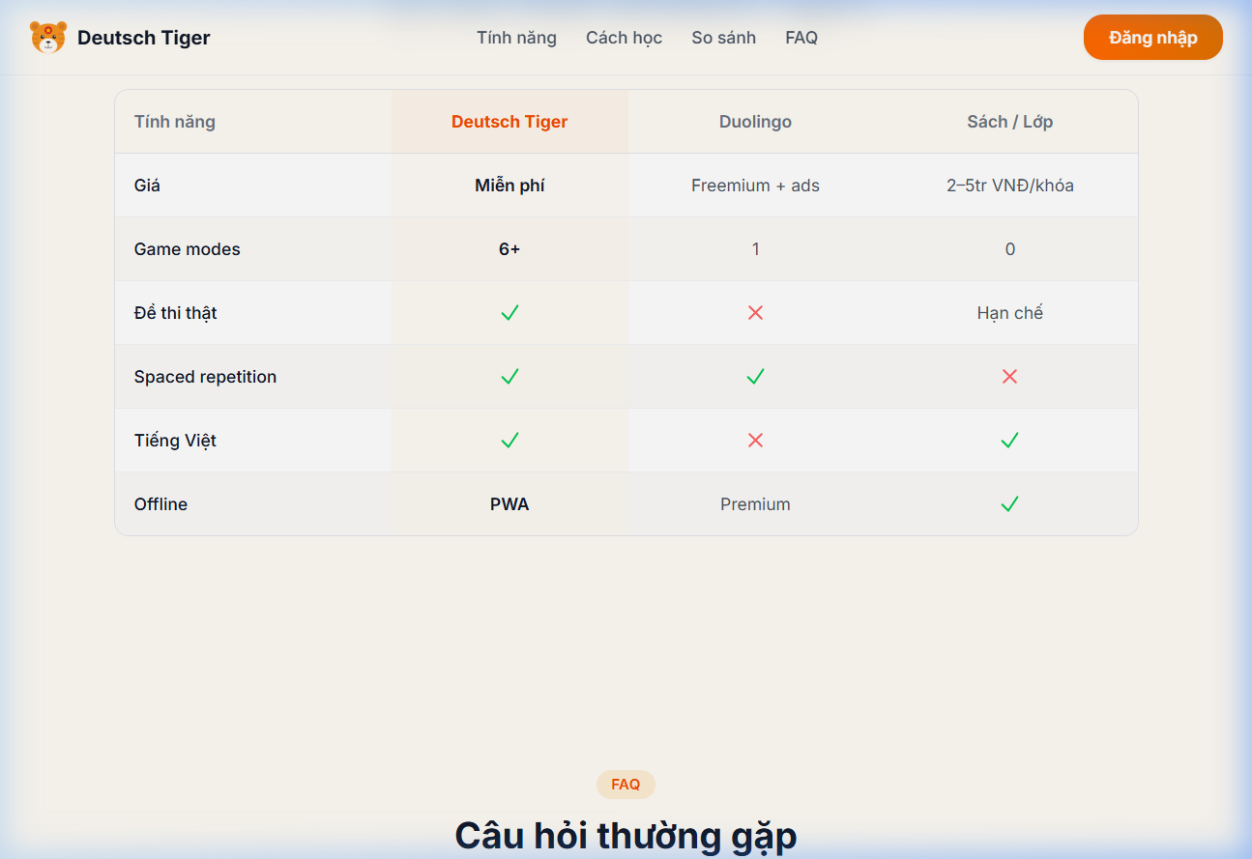
Task: Click the red cross for Sách / Lớp Spaced repetition
Action: click(1009, 377)
